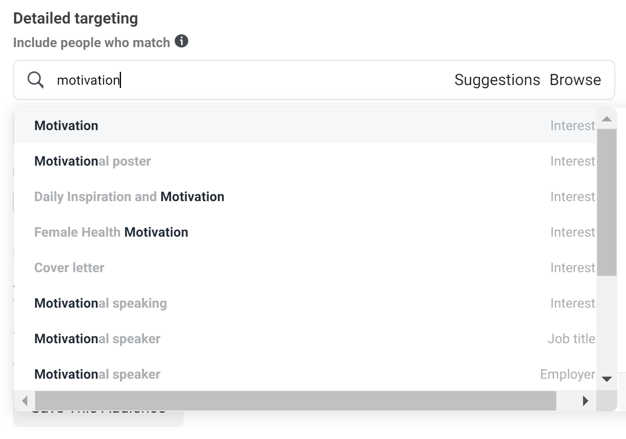Click the info icon beside Include people
The height and width of the screenshot is (439, 626).
(181, 41)
